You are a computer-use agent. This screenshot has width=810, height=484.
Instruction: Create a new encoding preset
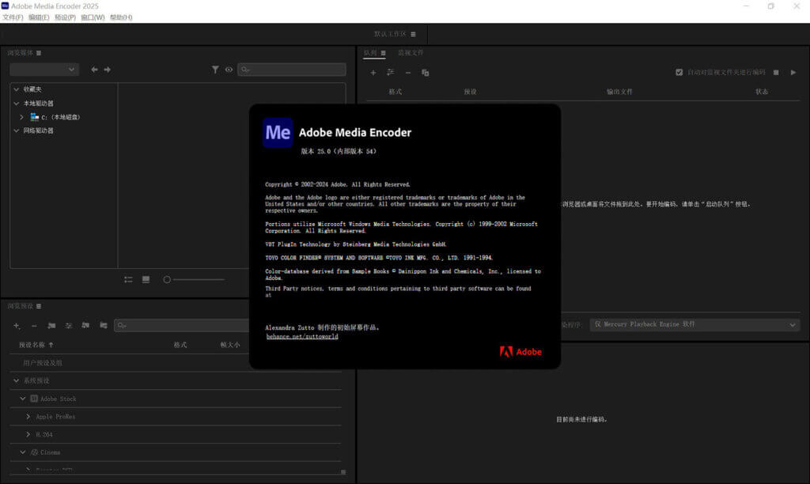(x=16, y=325)
